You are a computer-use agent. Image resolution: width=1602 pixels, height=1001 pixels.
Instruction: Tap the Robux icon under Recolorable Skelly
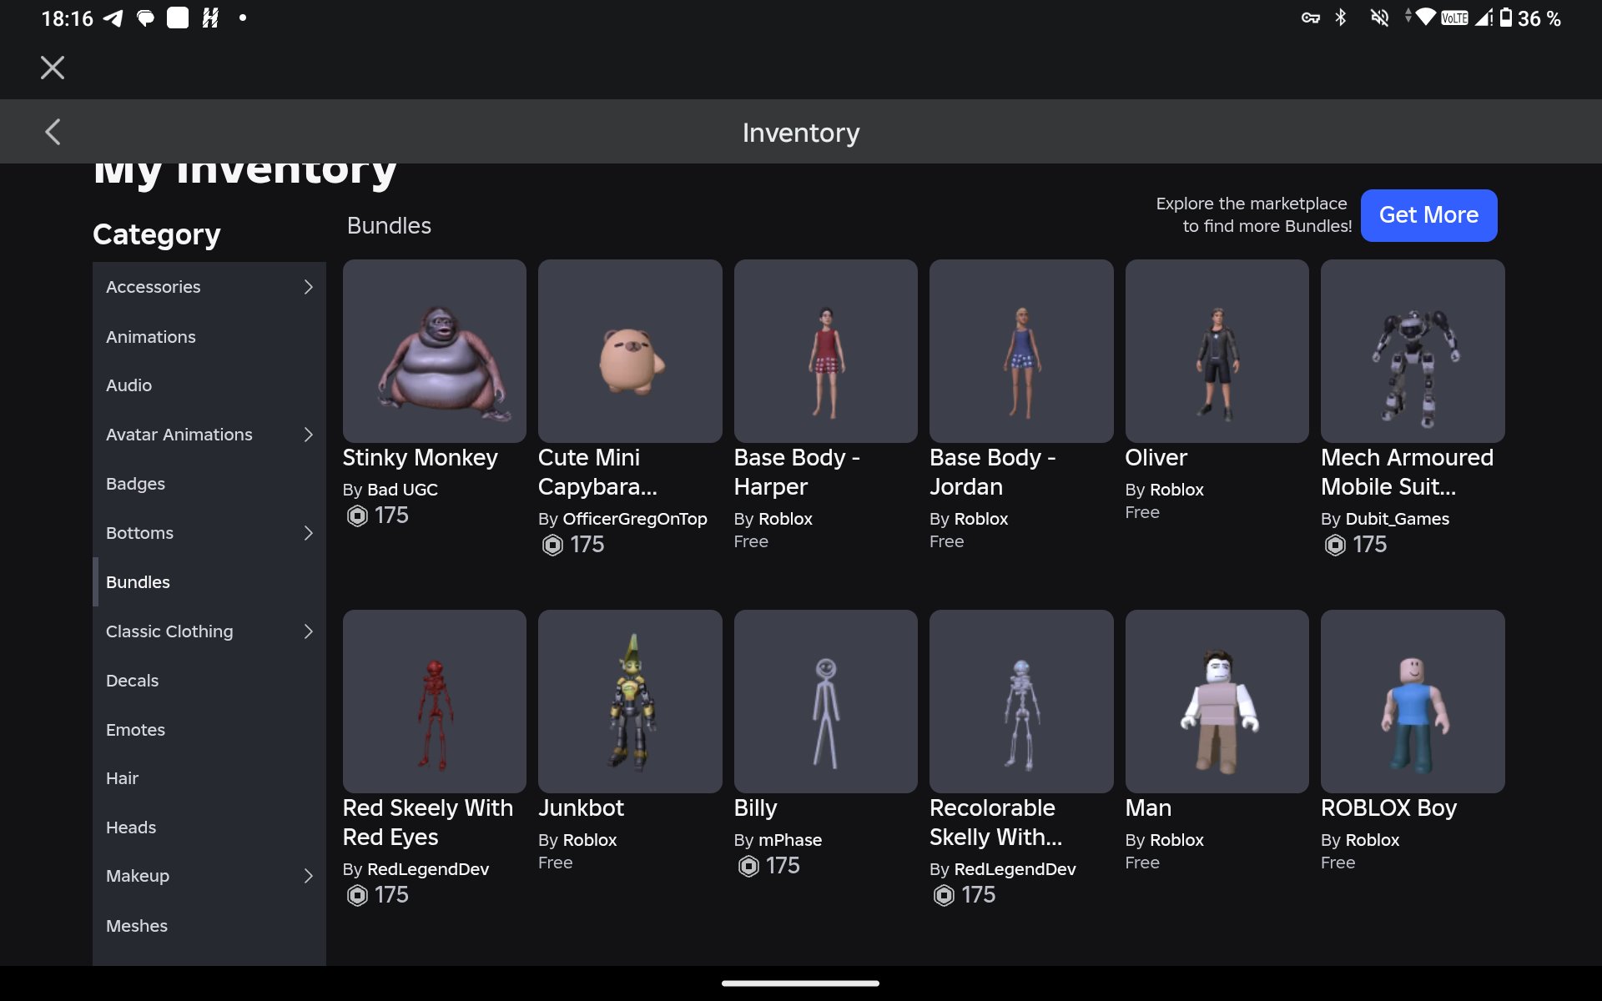(944, 896)
